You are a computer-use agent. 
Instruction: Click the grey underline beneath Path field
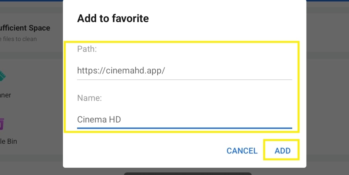184,79
